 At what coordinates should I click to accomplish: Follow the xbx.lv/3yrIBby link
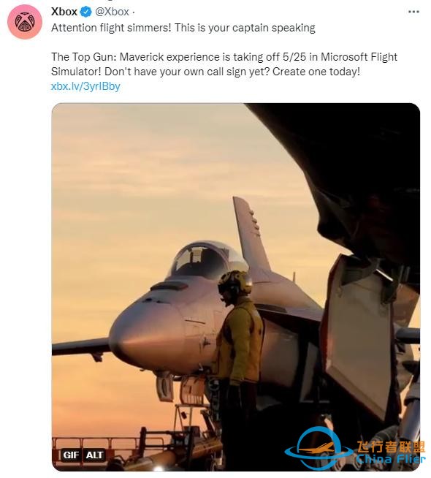pyautogui.click(x=85, y=86)
